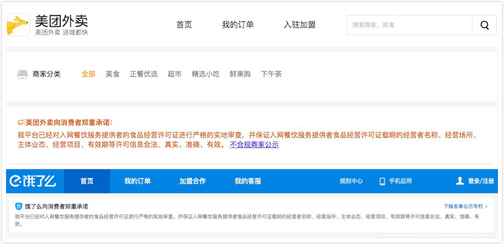504x245 pixels.
Task: Click the shield icon beside 饿了么 promise
Action: (18, 206)
